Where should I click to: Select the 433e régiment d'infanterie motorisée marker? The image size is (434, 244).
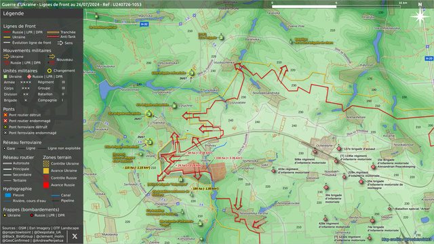(x=273, y=171)
